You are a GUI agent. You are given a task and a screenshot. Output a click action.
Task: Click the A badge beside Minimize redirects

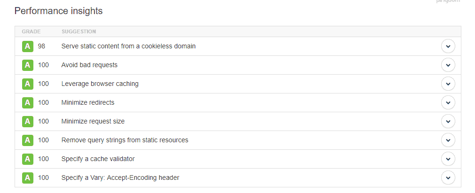click(28, 102)
